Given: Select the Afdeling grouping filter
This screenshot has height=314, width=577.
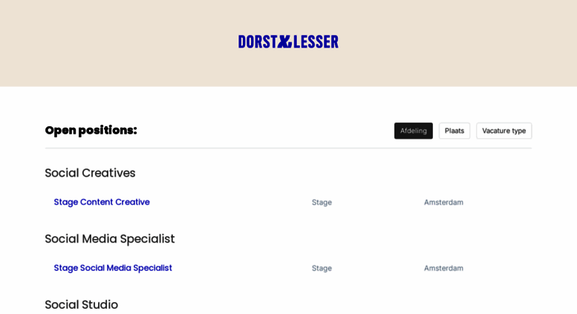Looking at the screenshot, I should click(x=413, y=131).
